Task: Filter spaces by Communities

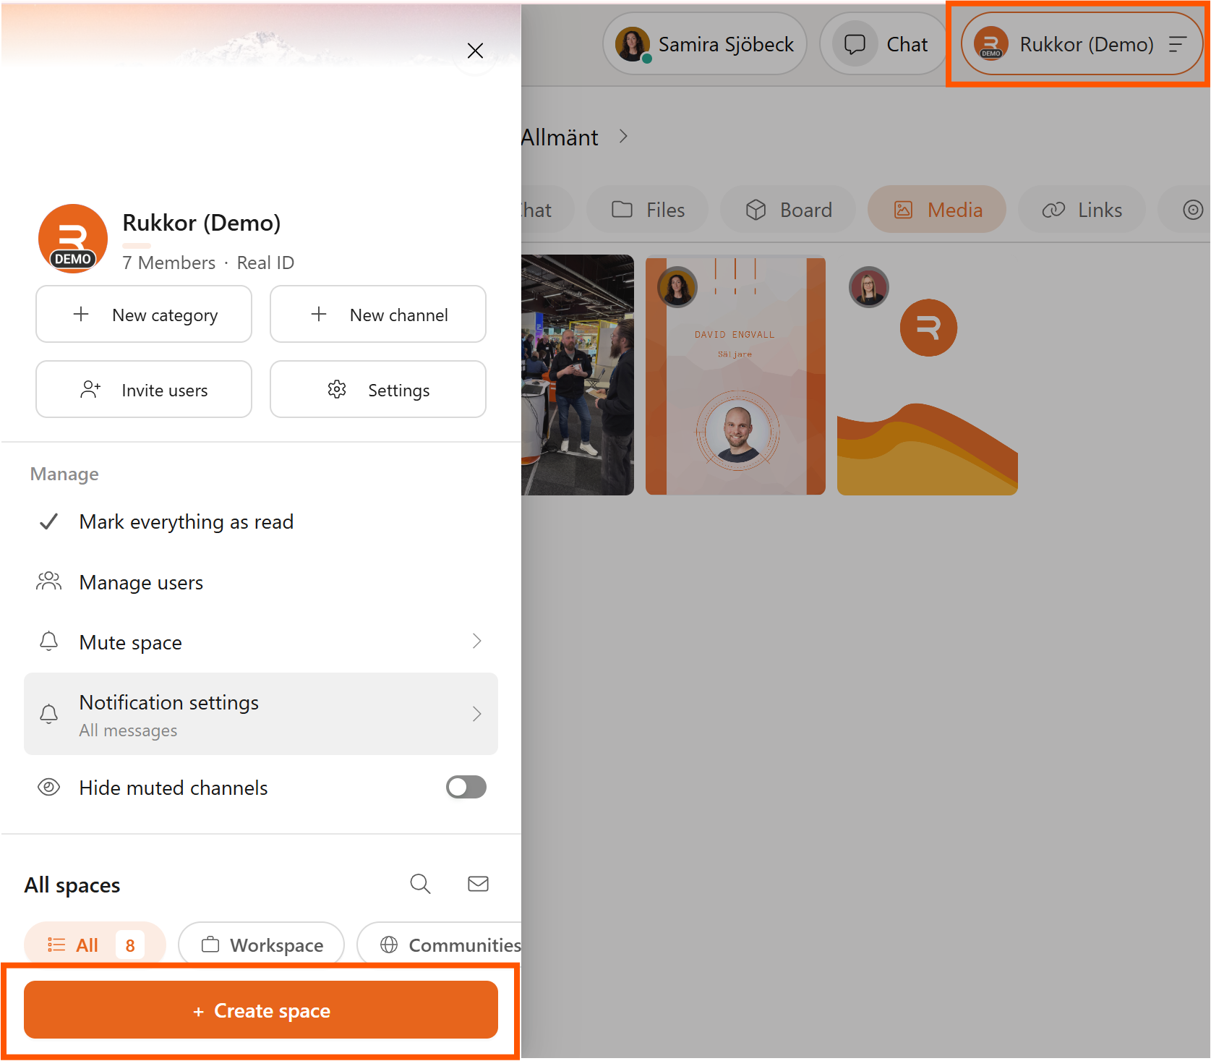Action: [440, 945]
